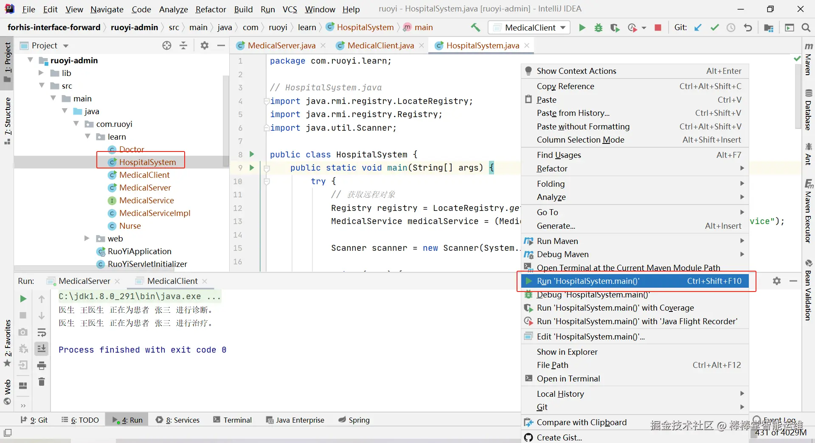Click the trash icon to clear console output

click(42, 382)
